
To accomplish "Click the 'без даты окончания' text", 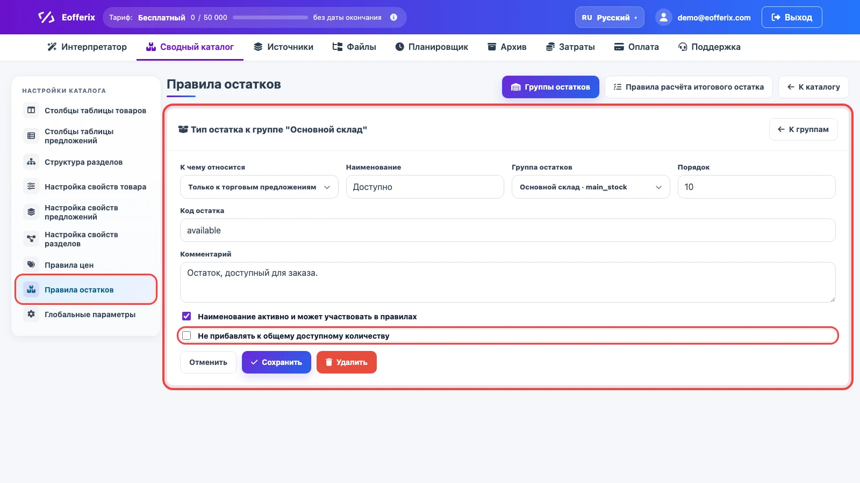I will point(347,17).
